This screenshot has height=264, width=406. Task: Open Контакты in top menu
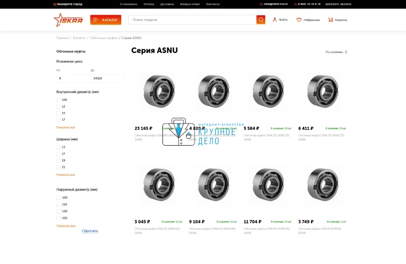coord(213,4)
